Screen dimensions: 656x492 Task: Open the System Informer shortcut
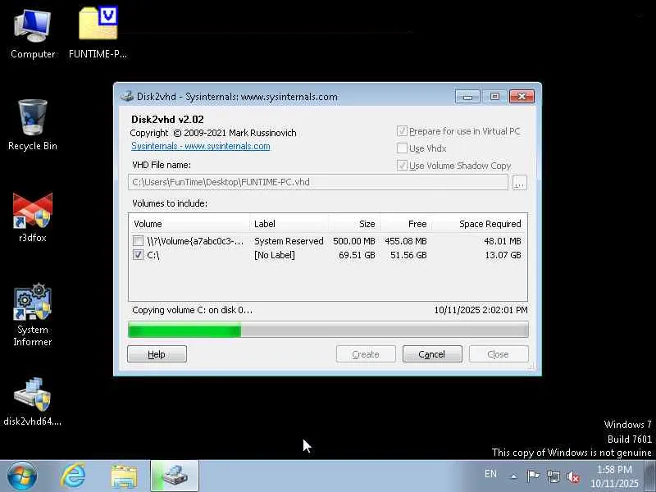click(33, 315)
